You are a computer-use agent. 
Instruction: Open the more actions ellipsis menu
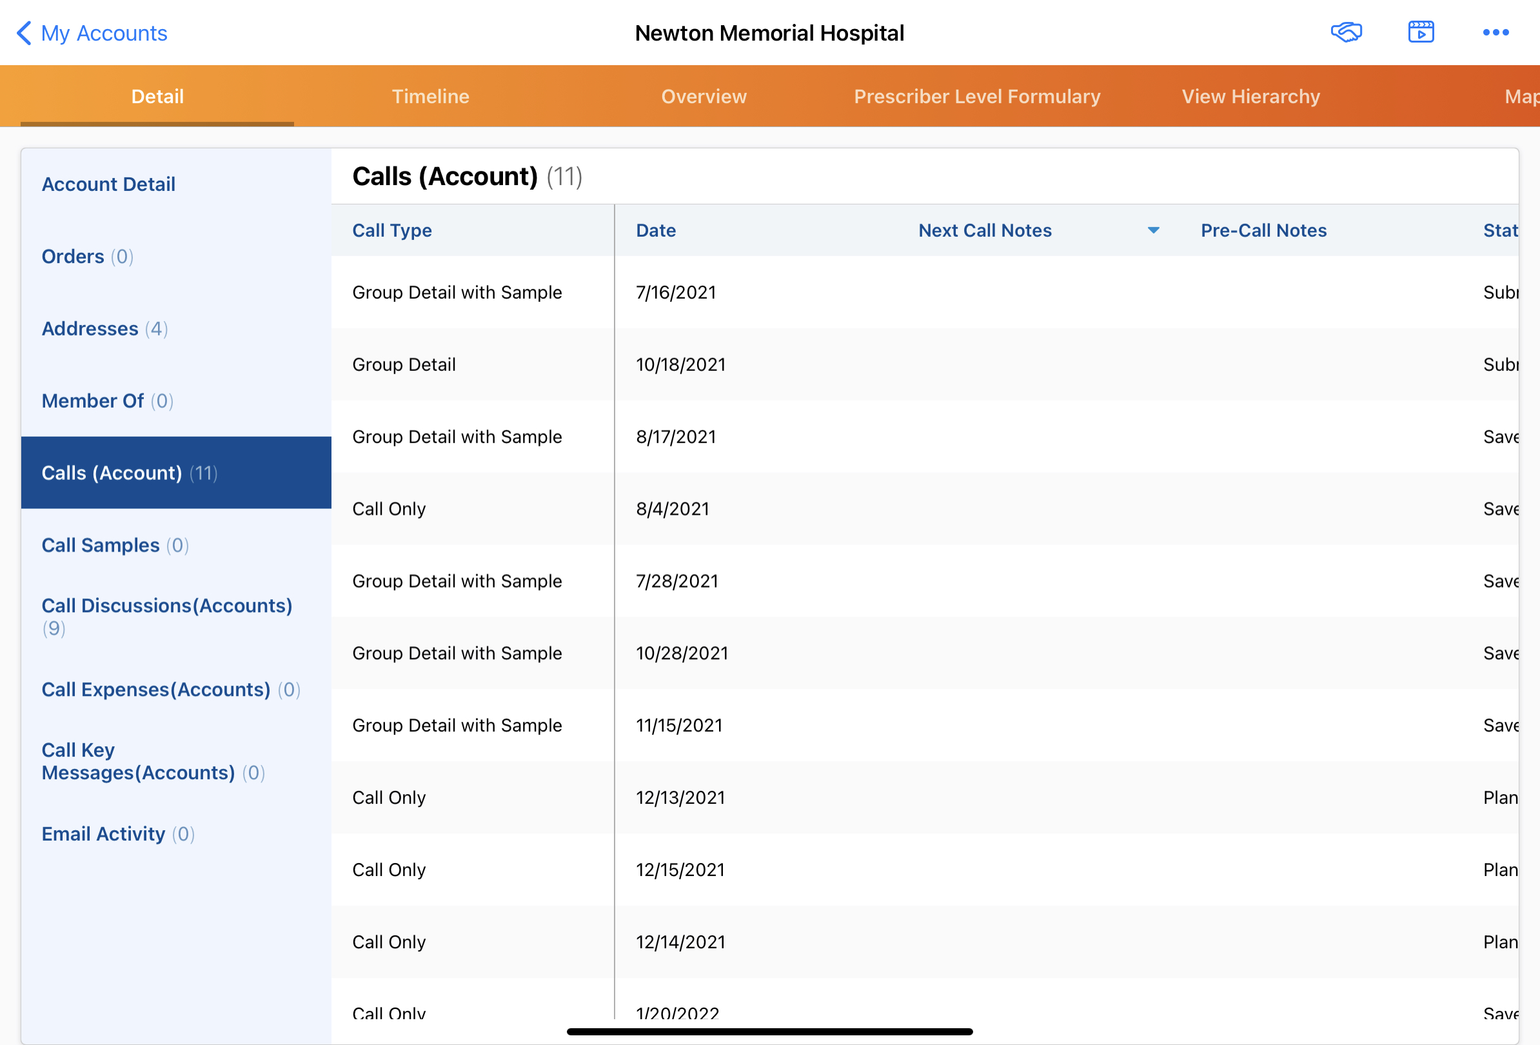pyautogui.click(x=1495, y=31)
